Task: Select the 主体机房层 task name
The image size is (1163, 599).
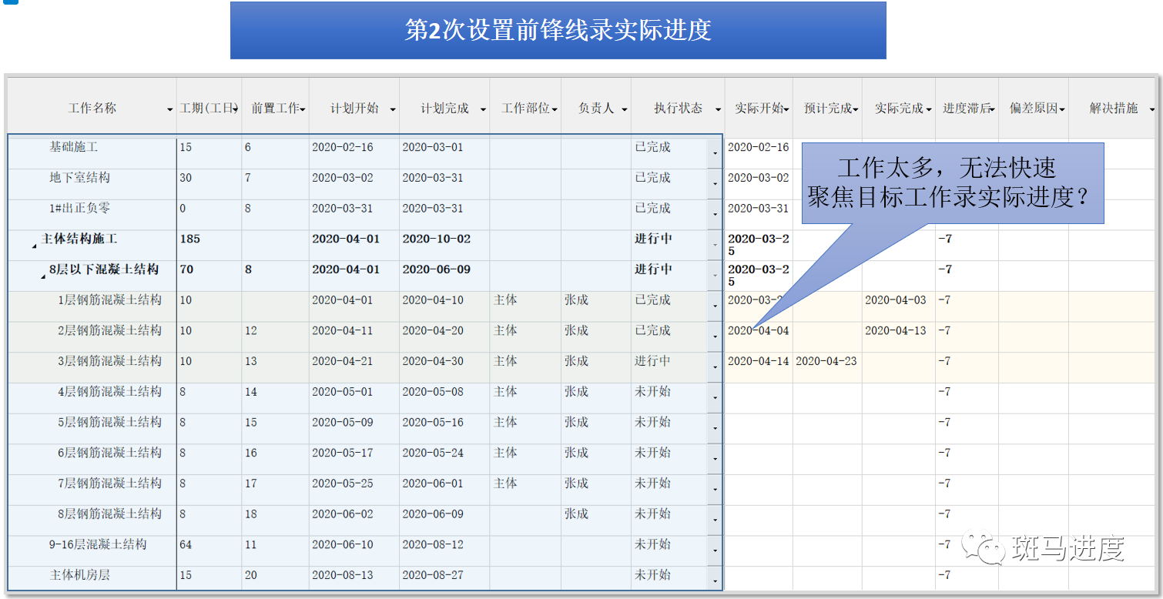Action: coord(80,575)
